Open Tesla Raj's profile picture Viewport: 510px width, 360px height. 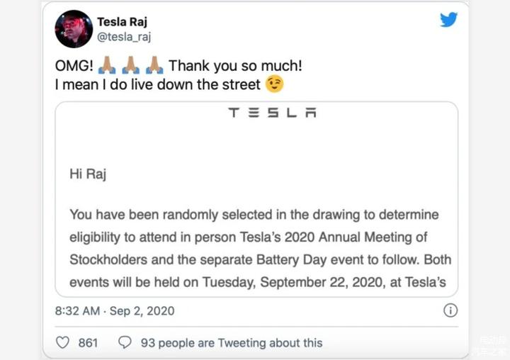[x=74, y=29]
